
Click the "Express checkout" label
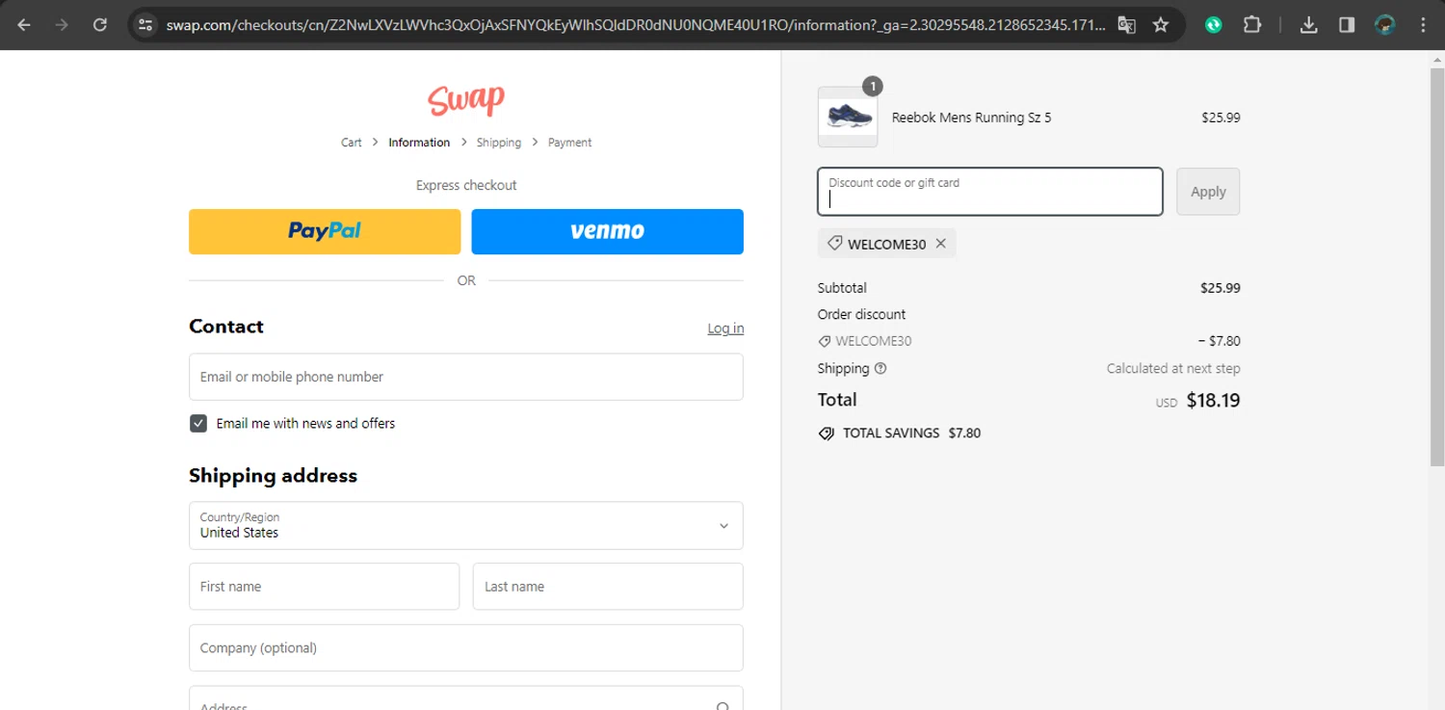coord(466,185)
